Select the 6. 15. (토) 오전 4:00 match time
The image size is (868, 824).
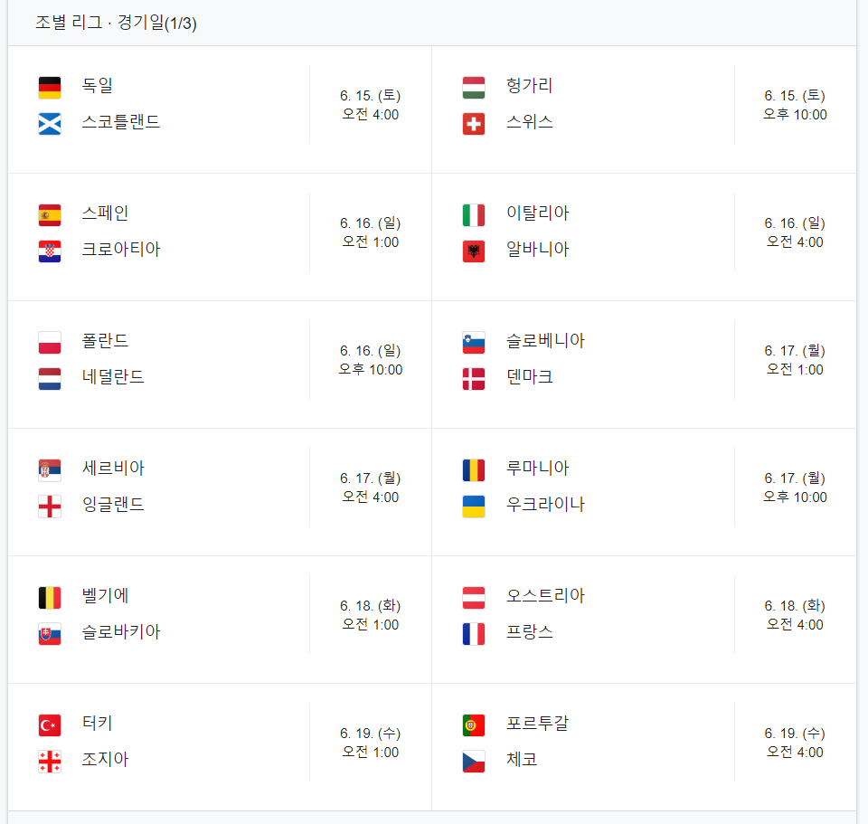point(371,105)
